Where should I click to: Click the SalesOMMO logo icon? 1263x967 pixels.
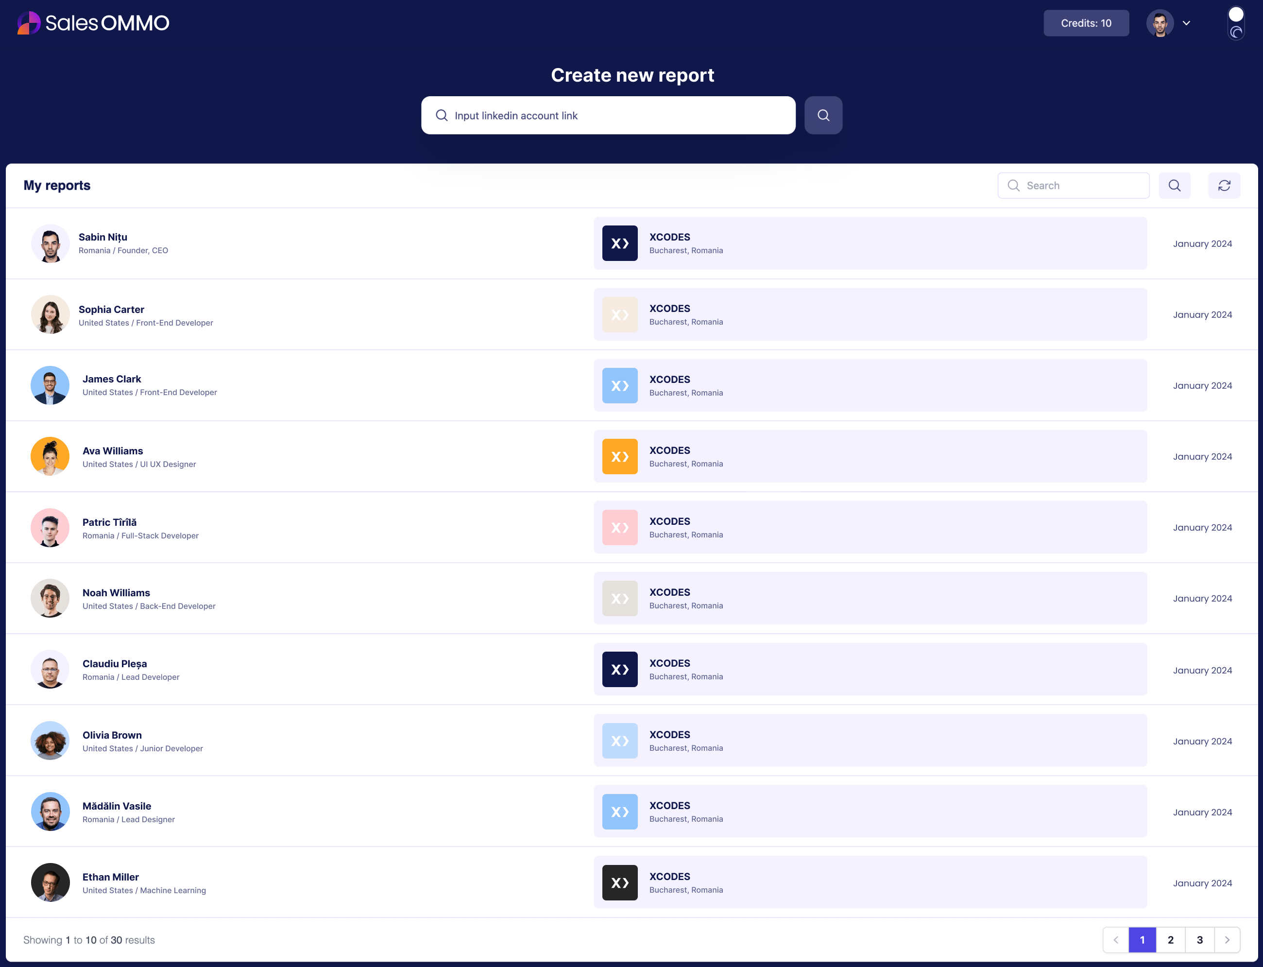coord(28,23)
